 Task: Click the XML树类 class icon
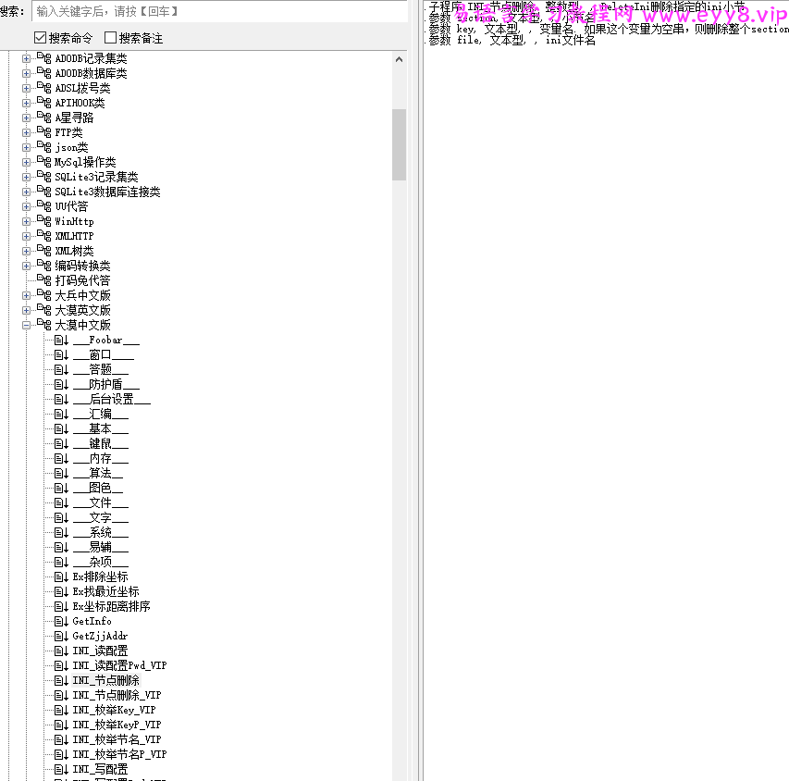[x=43, y=250]
